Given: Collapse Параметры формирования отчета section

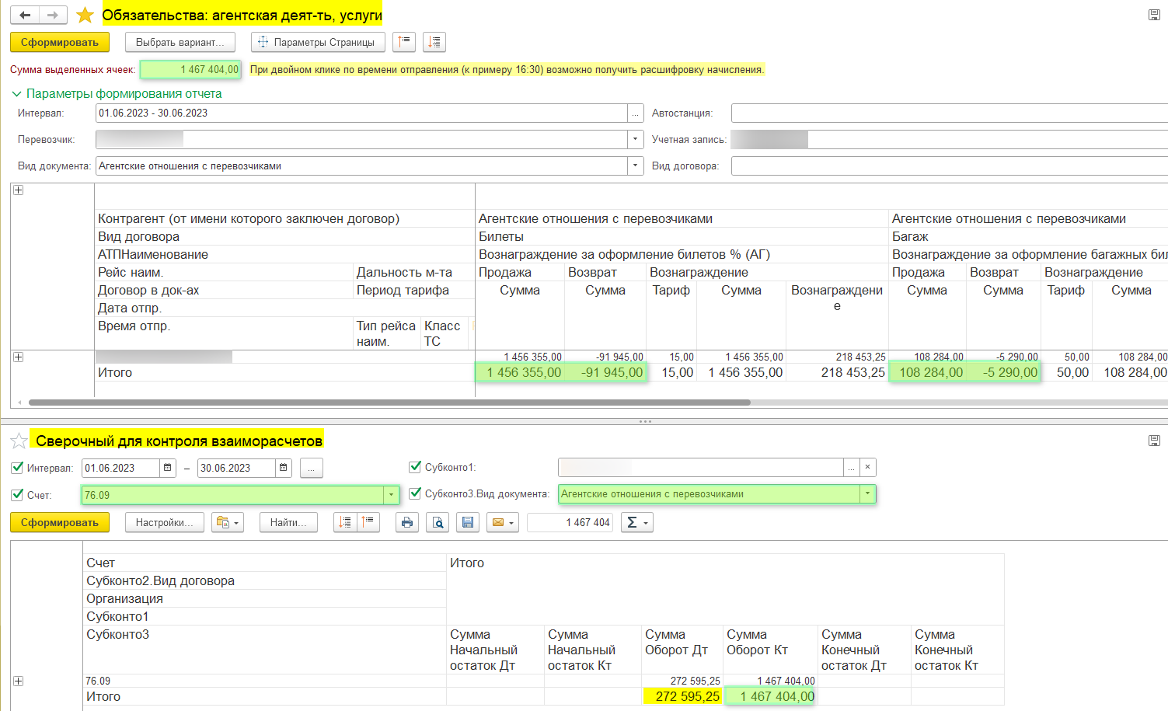Looking at the screenshot, I should click(17, 94).
